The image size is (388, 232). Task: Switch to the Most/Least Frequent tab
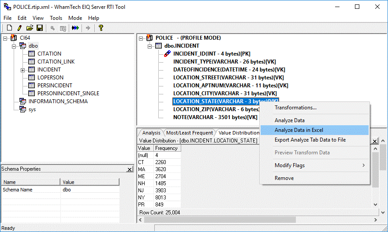coord(190,133)
